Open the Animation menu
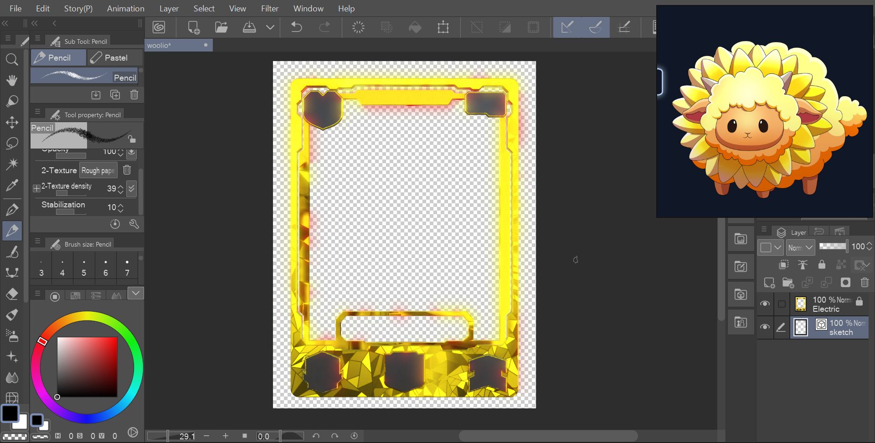875x443 pixels. pyautogui.click(x=125, y=8)
